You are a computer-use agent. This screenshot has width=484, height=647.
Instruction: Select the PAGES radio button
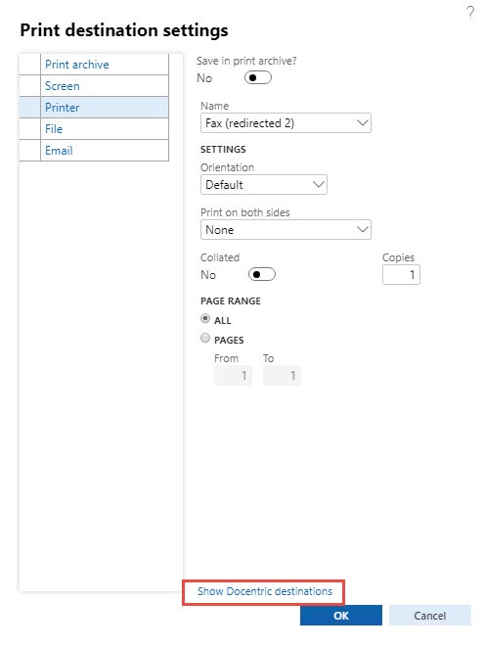(205, 339)
